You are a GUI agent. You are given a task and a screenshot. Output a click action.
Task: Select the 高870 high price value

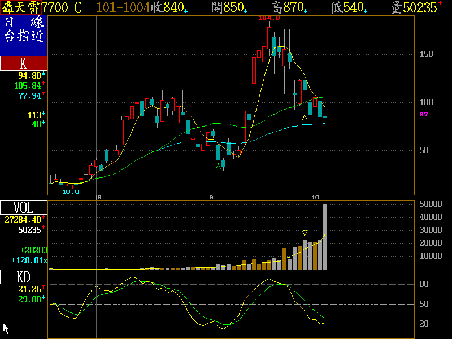click(288, 7)
